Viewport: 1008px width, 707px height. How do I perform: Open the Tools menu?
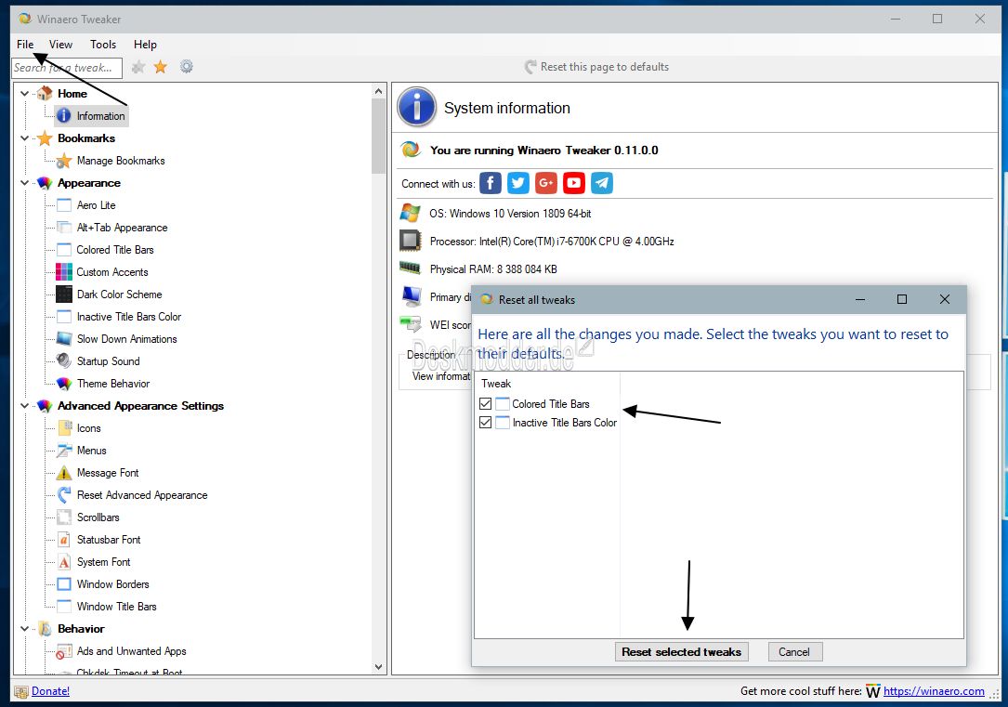point(103,45)
